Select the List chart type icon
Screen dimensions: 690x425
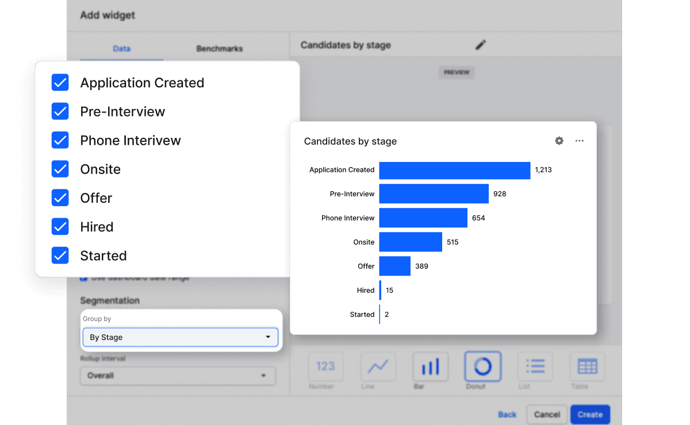tap(535, 366)
